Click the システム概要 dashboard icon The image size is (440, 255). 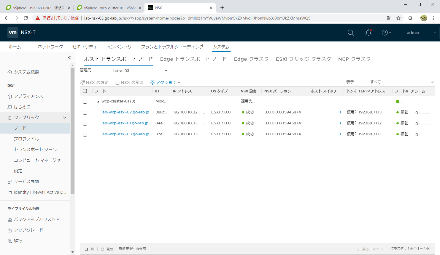pos(10,72)
